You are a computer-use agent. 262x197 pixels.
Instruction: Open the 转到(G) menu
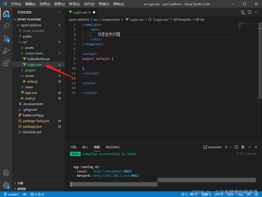point(74,4)
